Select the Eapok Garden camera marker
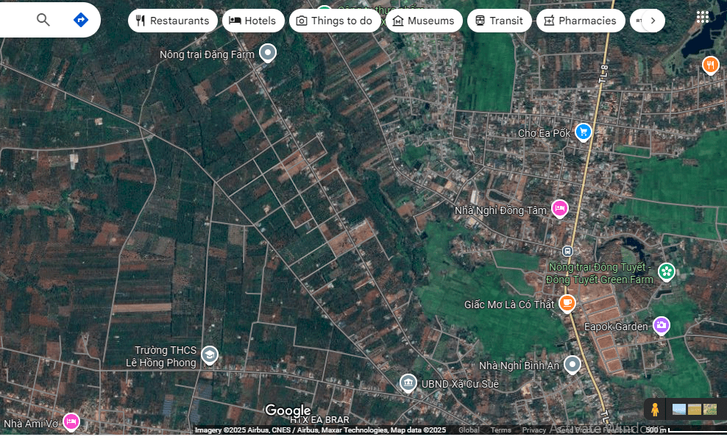 point(661,325)
